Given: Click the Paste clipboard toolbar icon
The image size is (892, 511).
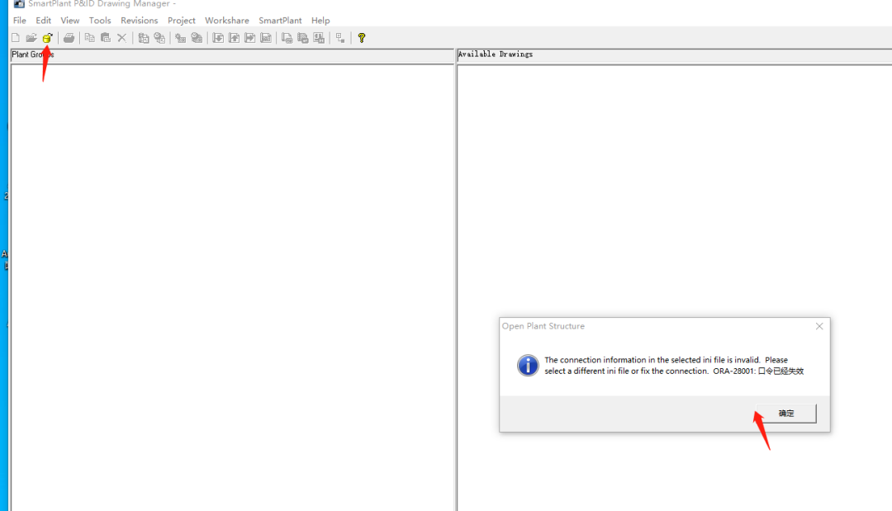Looking at the screenshot, I should [106, 38].
